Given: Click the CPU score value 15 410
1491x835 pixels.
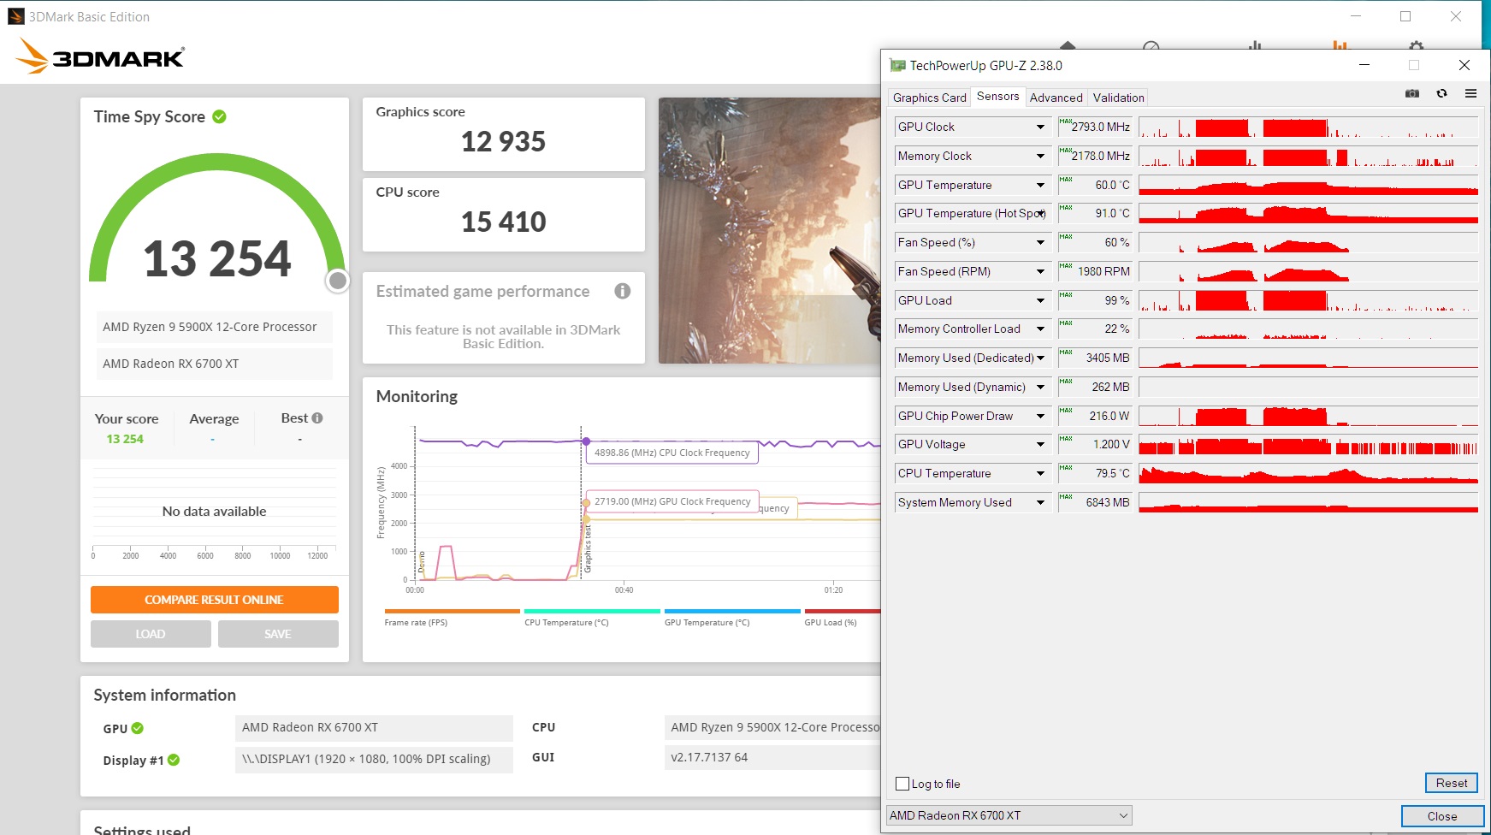Looking at the screenshot, I should point(503,222).
